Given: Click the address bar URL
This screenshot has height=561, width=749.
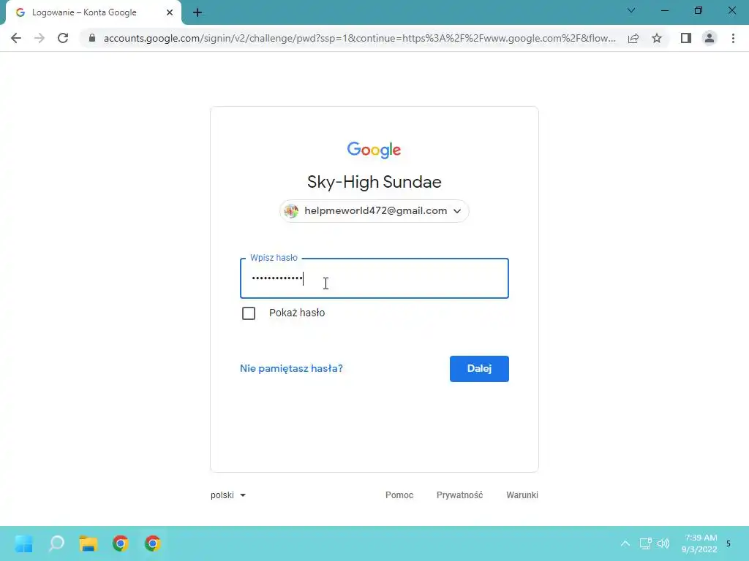Looking at the screenshot, I should coord(359,38).
